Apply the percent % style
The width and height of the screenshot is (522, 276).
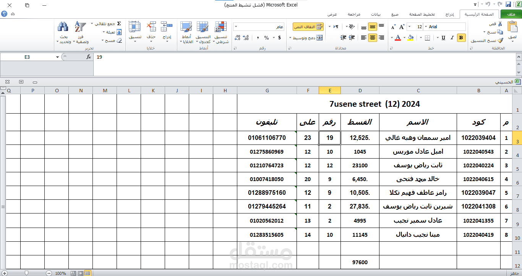[x=267, y=38]
